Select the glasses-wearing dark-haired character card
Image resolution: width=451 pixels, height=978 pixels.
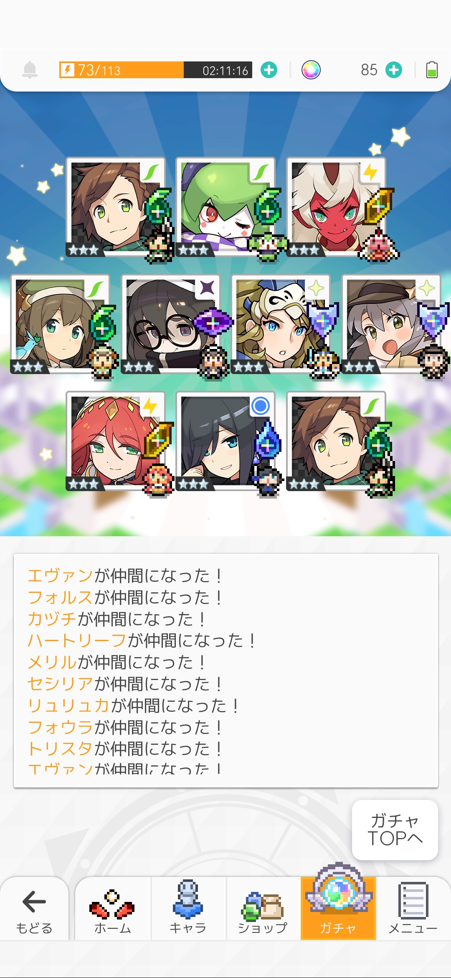pos(171,324)
